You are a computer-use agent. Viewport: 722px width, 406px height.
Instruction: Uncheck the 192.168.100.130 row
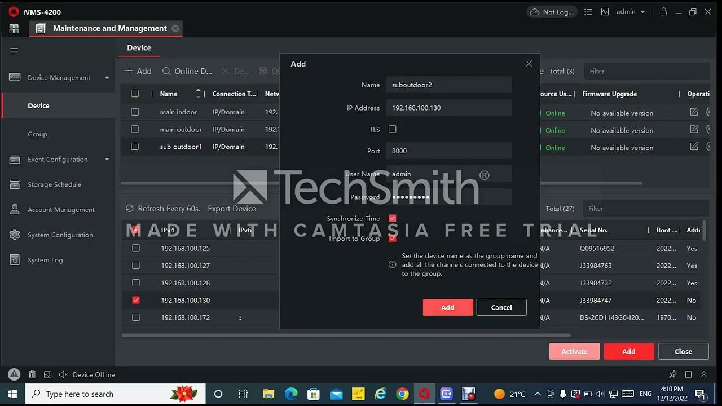coord(136,300)
